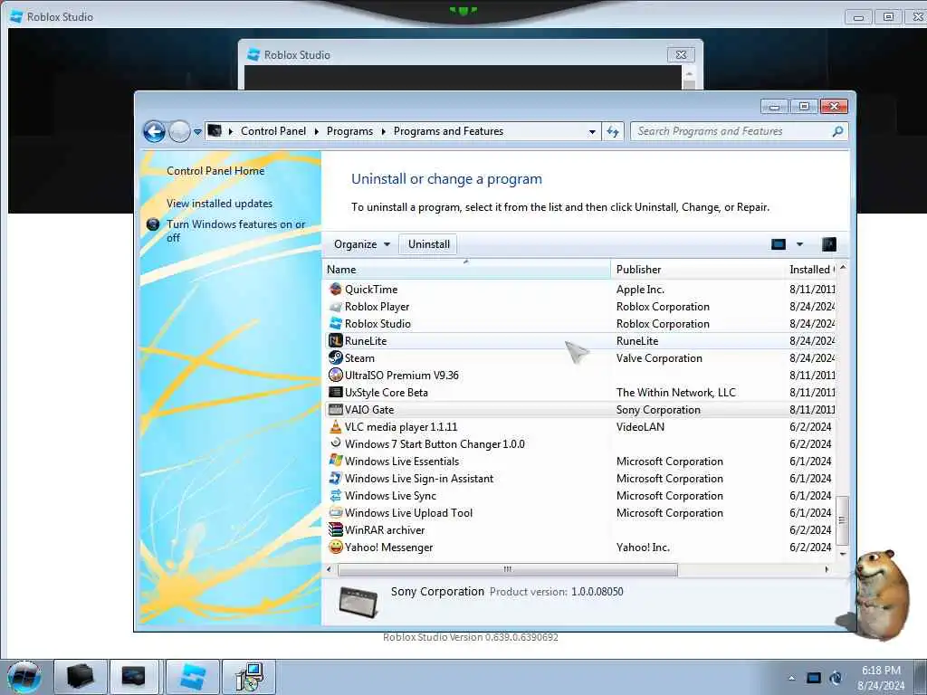Sort by the Name column header
The width and height of the screenshot is (927, 695).
pyautogui.click(x=466, y=270)
